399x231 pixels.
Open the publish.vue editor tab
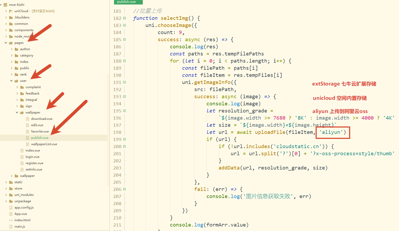pyautogui.click(x=127, y=2)
